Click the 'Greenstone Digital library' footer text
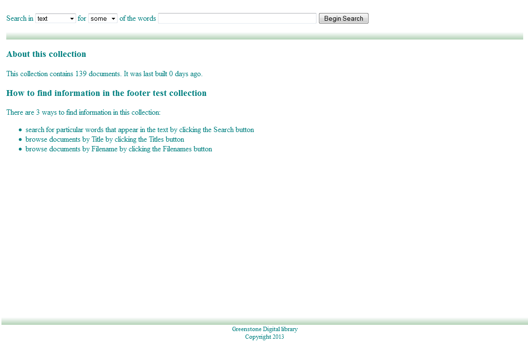528x346 pixels. [x=264, y=330]
